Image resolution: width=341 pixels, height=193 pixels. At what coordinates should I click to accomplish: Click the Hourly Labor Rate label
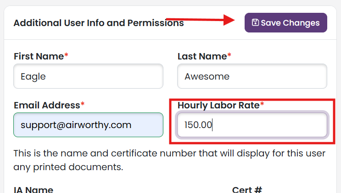218,106
